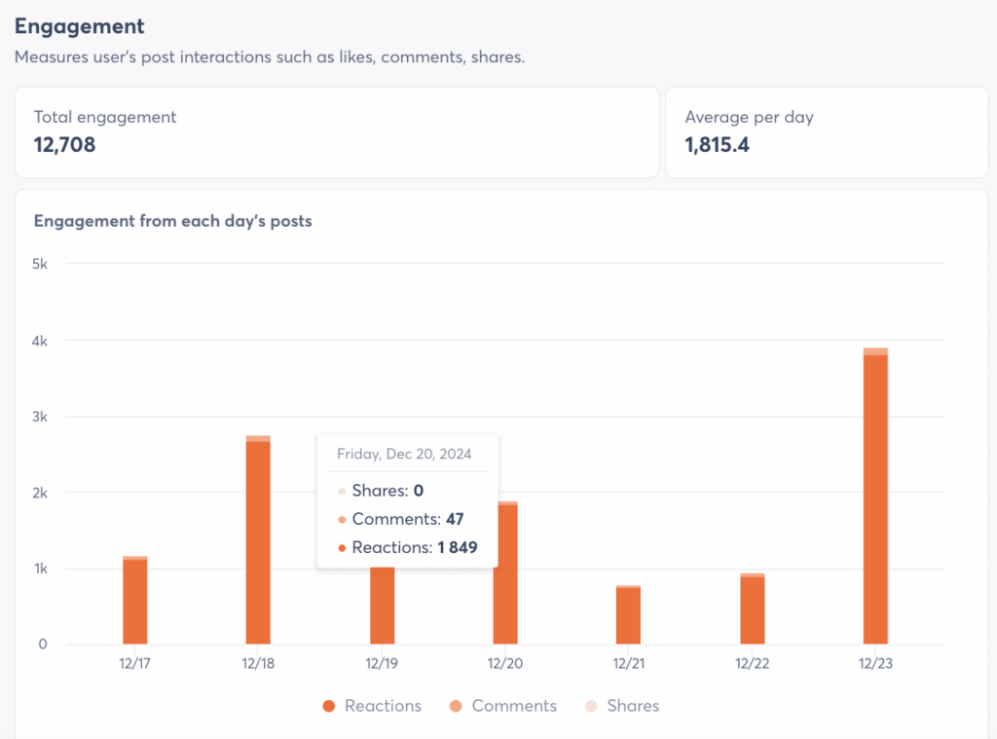The width and height of the screenshot is (997, 739).
Task: Collapse the engagement chart panel
Action: point(173,221)
